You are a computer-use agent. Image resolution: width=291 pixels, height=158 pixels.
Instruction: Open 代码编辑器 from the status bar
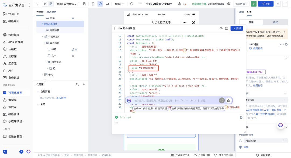tap(204, 155)
